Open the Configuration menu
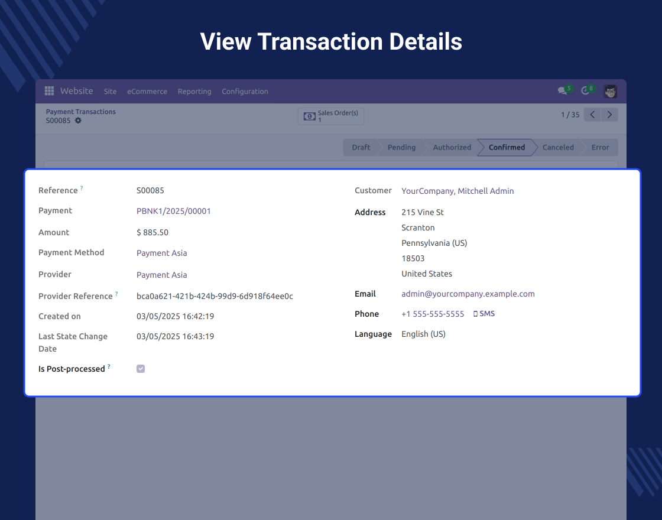The width and height of the screenshot is (662, 520). pos(245,92)
